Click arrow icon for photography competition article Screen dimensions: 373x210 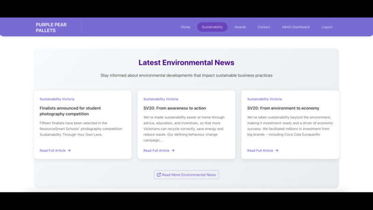(69, 150)
